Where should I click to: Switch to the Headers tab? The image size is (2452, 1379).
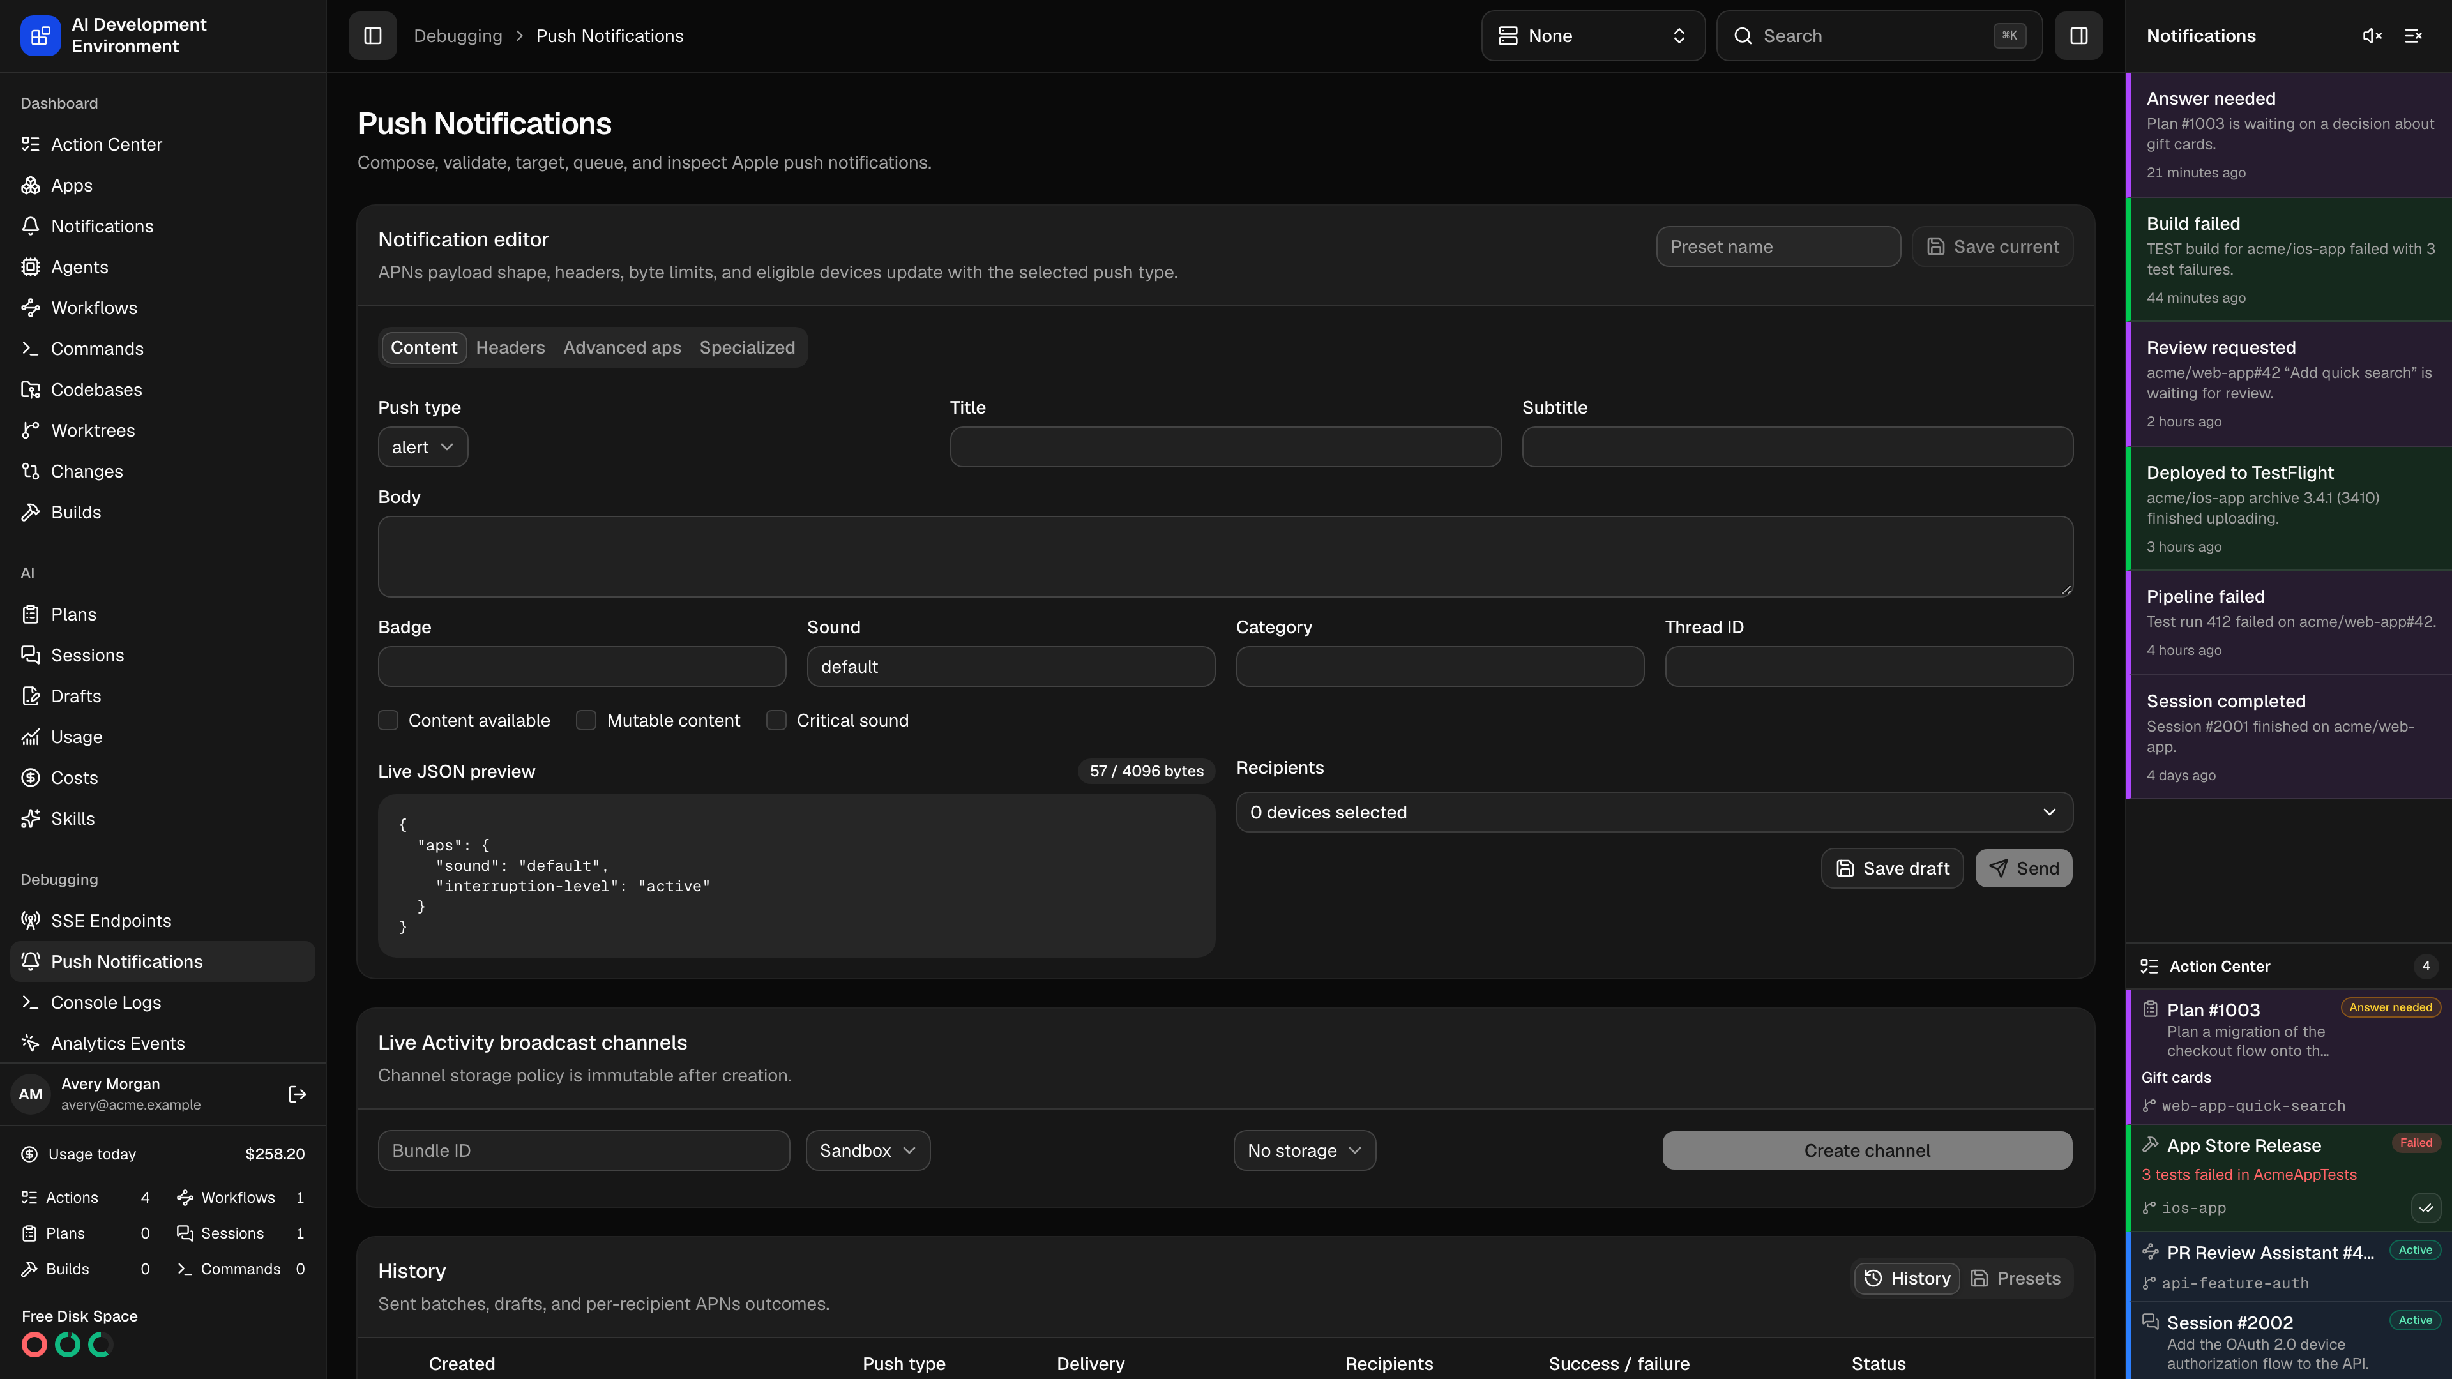[510, 349]
